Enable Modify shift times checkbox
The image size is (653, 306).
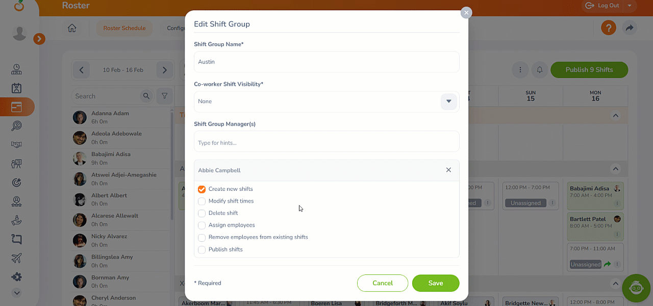point(202,201)
